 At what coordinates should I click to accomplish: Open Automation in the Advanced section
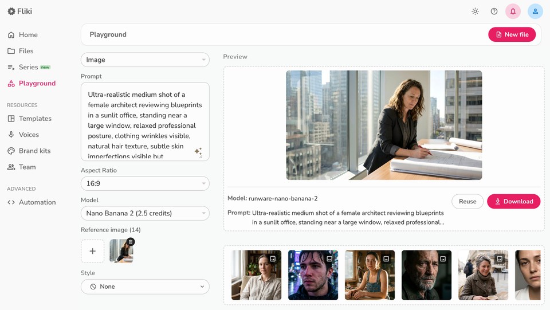37,202
